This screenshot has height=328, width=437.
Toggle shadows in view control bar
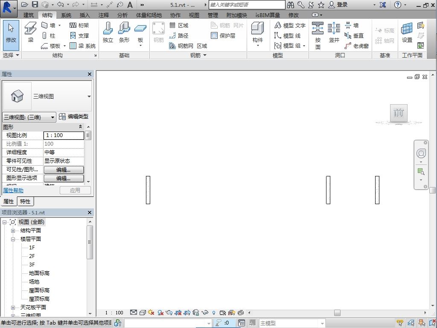160,313
